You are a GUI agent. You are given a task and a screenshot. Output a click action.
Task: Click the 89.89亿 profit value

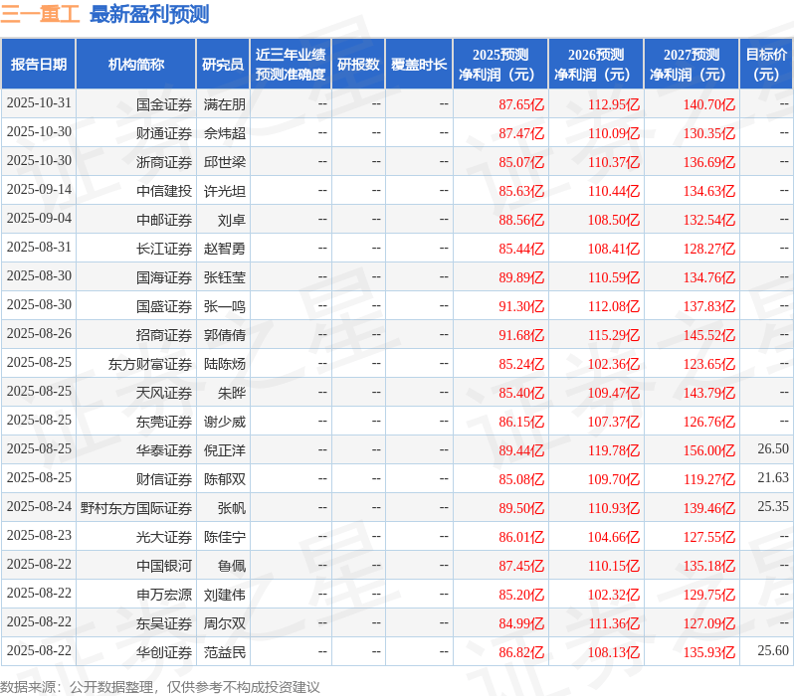(521, 277)
